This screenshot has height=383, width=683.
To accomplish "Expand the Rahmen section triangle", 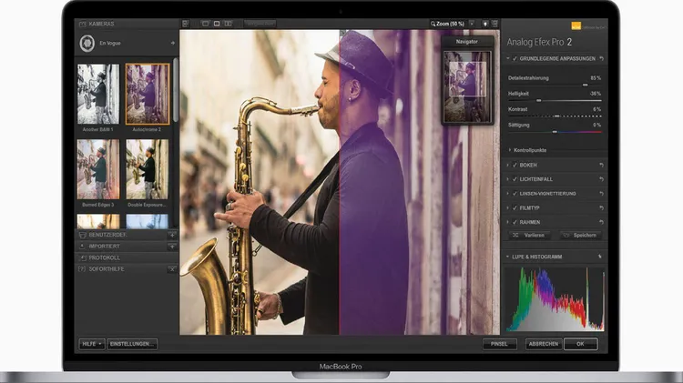I will click(508, 222).
